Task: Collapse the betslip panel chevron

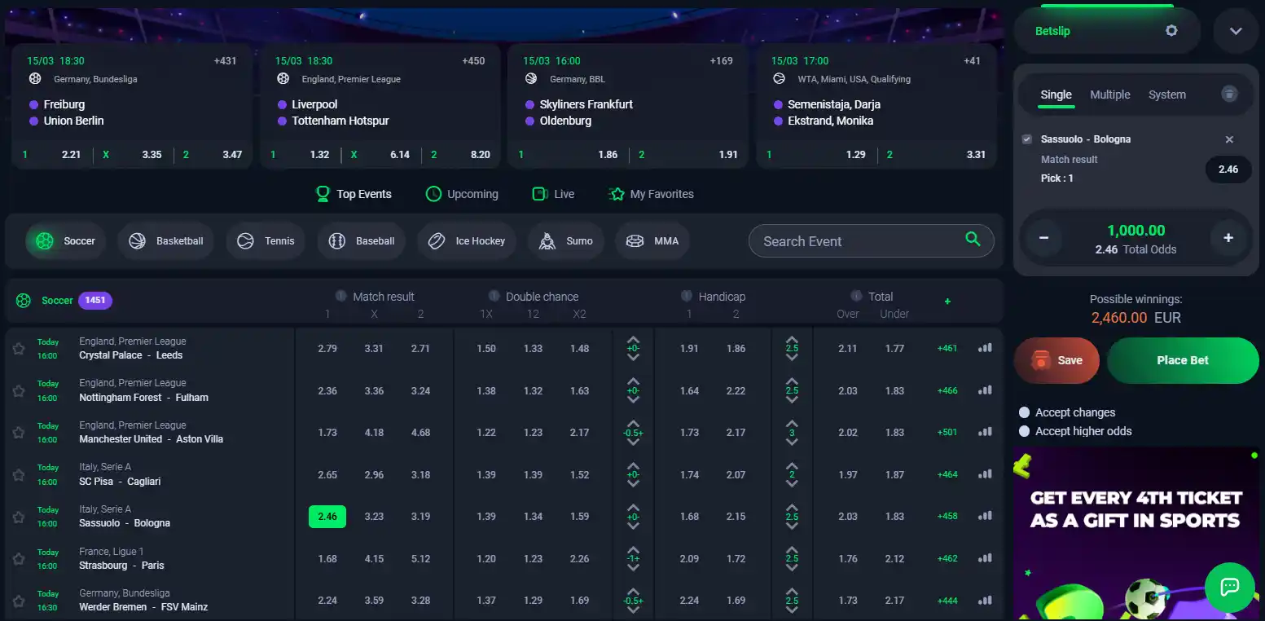Action: click(x=1236, y=31)
